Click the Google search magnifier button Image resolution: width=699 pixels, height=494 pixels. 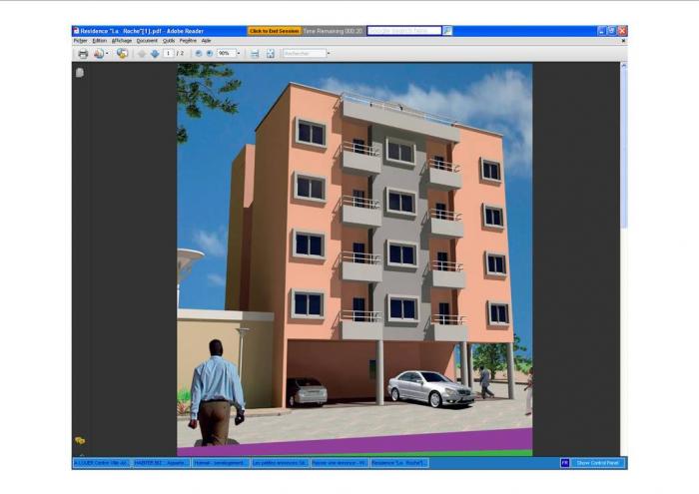(447, 31)
